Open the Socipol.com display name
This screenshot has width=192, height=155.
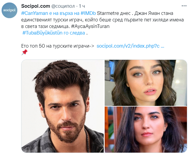pos(35,6)
